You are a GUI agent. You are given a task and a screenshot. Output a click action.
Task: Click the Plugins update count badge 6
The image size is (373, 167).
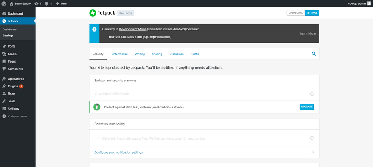tap(21, 86)
